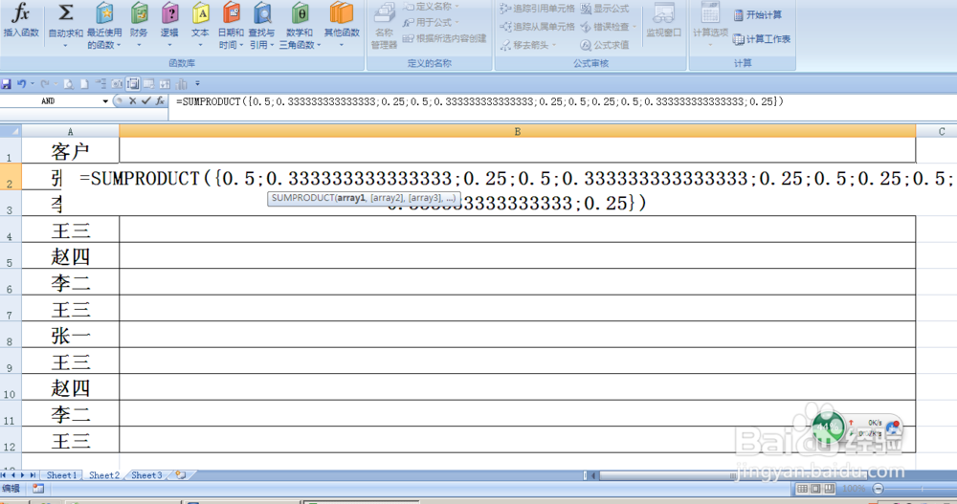Click cell A8 containing 张一
The image size is (957, 504).
[x=70, y=335]
